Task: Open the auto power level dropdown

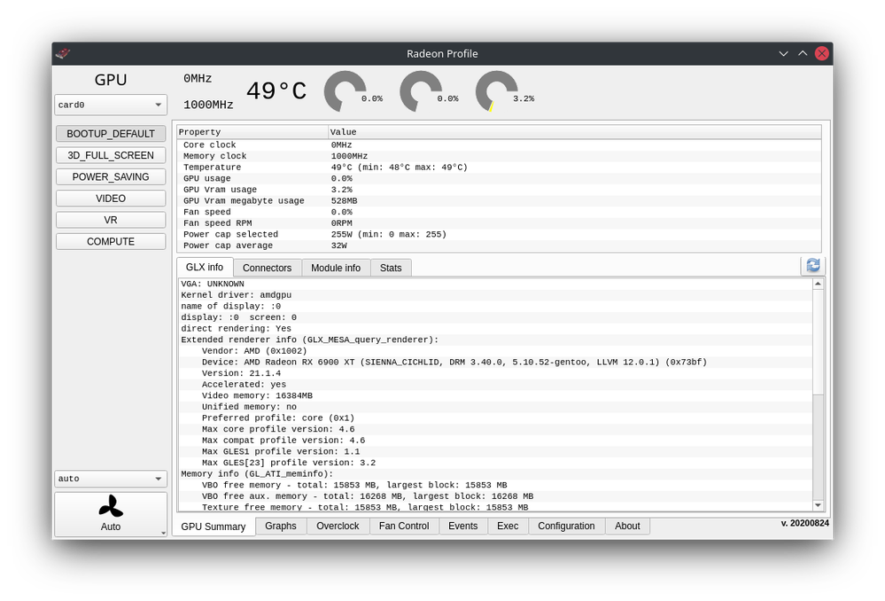Action: click(x=111, y=479)
